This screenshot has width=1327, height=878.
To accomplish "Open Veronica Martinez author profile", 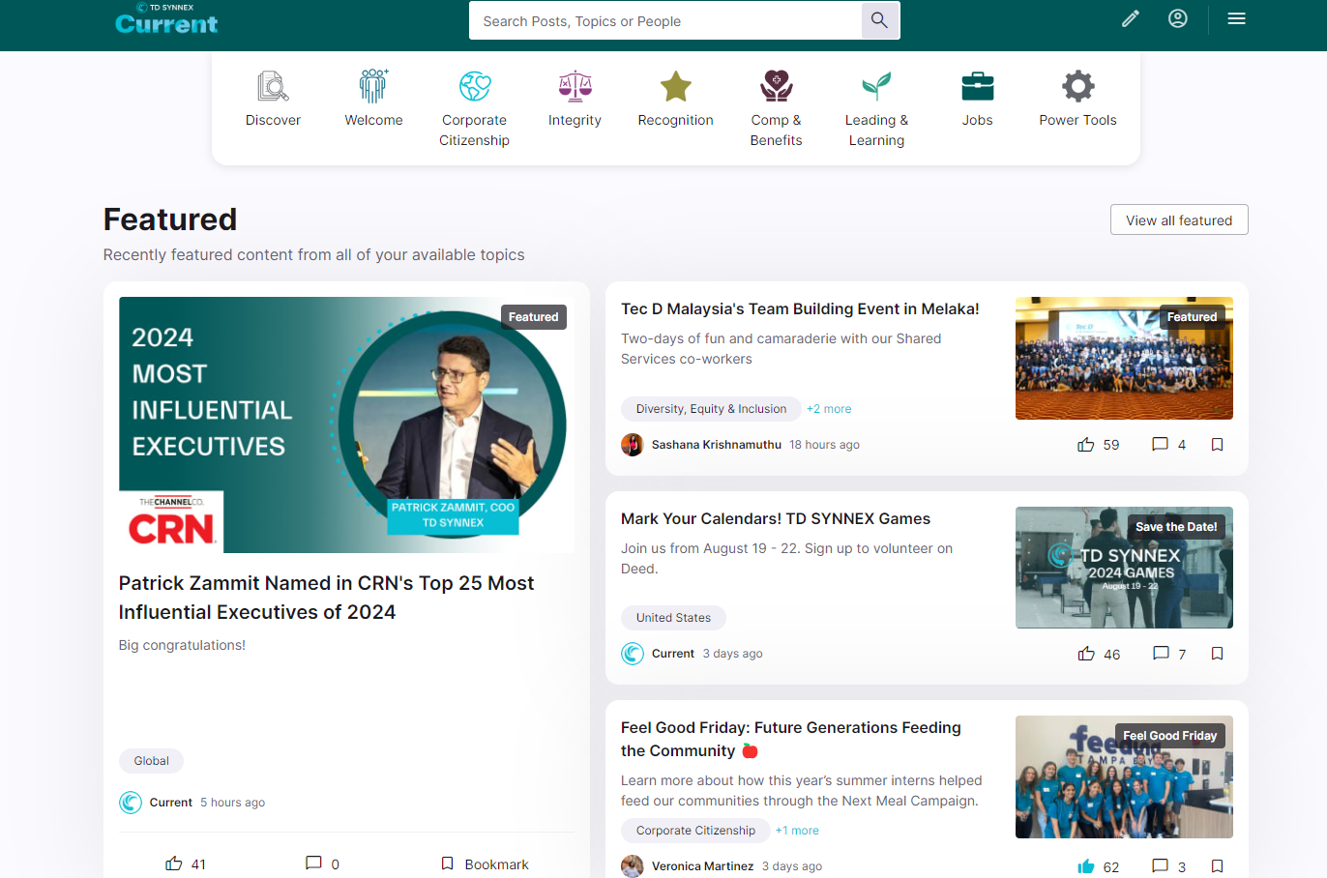I will 702,866.
